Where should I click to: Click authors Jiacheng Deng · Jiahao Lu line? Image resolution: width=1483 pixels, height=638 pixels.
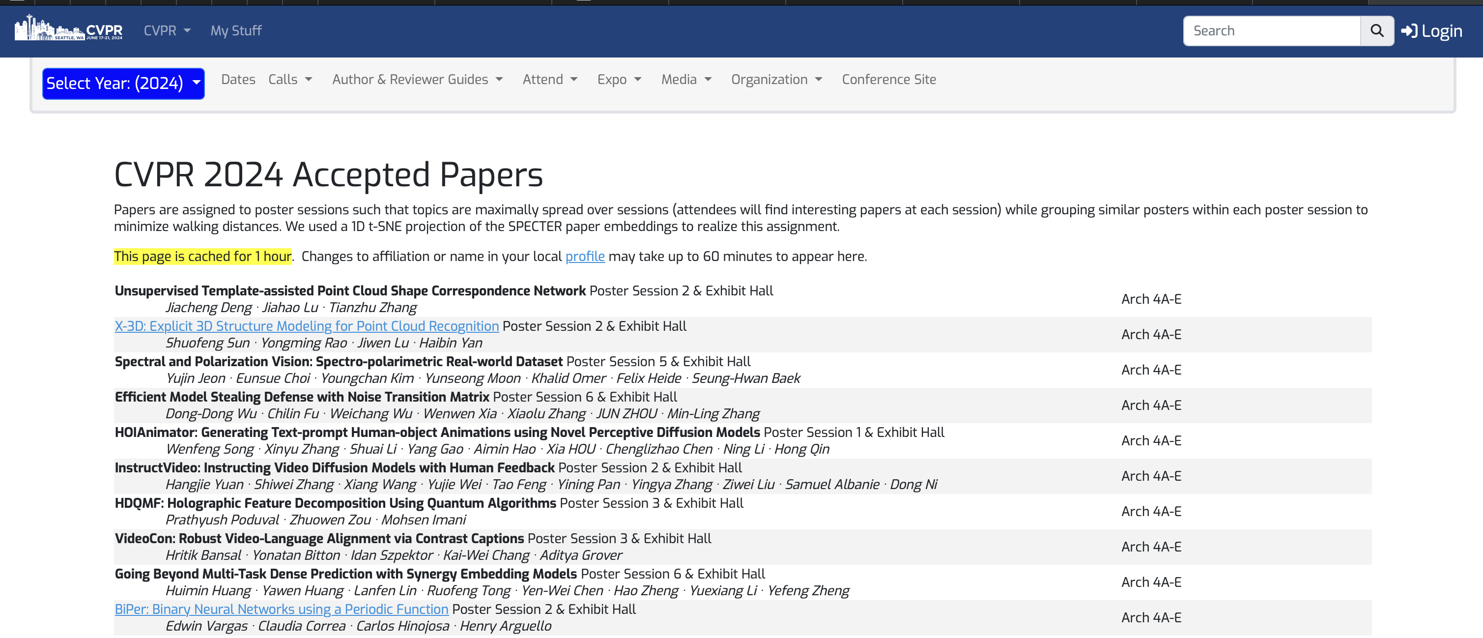point(291,308)
